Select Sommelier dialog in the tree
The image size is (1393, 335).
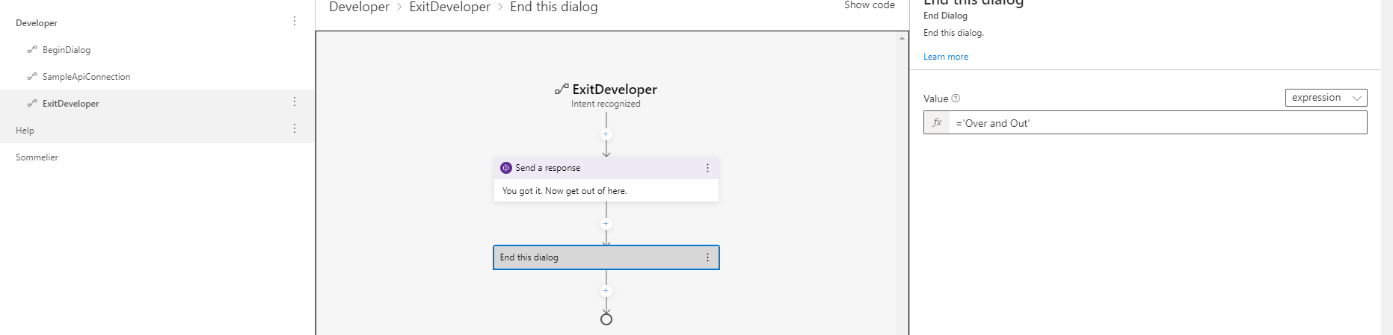(37, 157)
